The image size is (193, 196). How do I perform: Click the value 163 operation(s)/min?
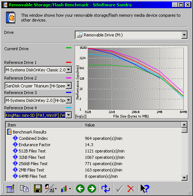pyautogui.click(x=103, y=170)
